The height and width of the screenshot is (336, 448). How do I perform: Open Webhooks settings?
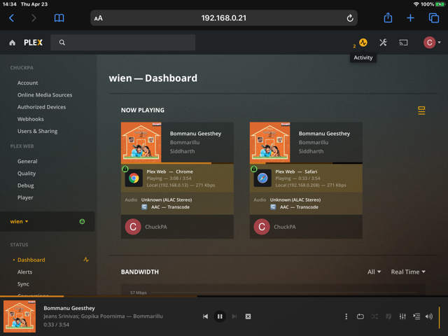click(30, 119)
